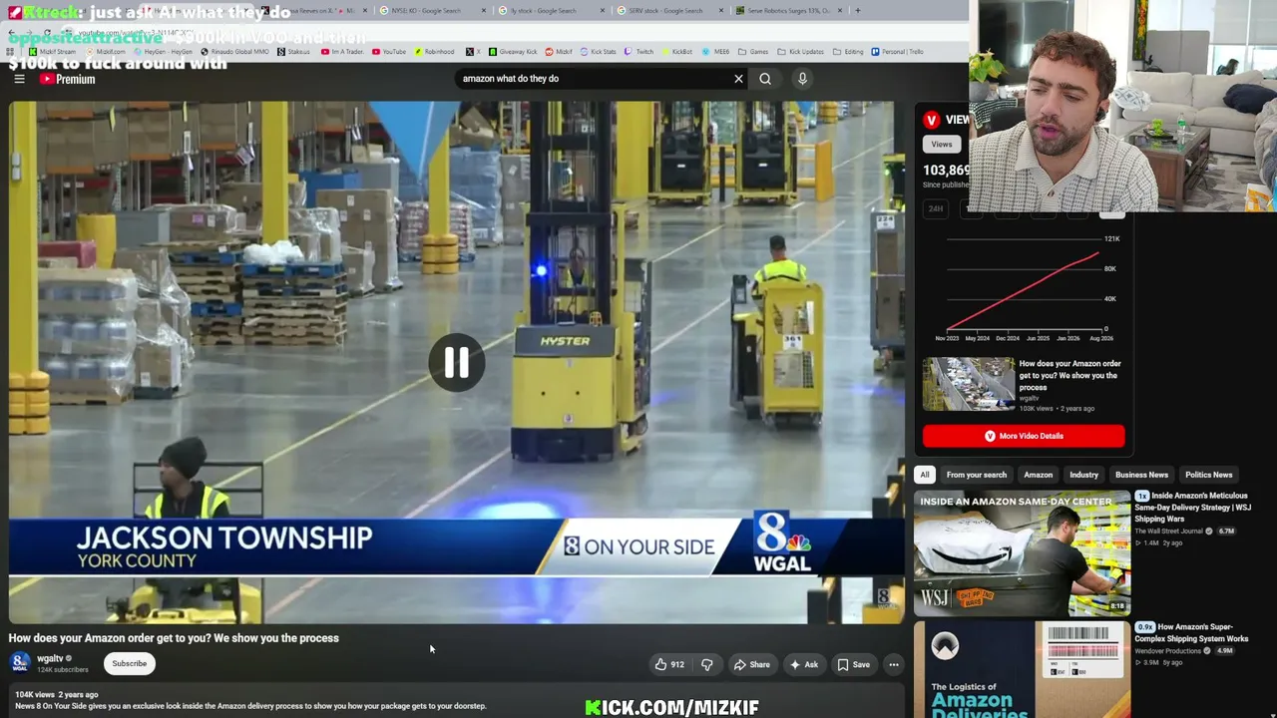
Task: Click the 1x speed badge on WSJ video
Action: point(1142,496)
